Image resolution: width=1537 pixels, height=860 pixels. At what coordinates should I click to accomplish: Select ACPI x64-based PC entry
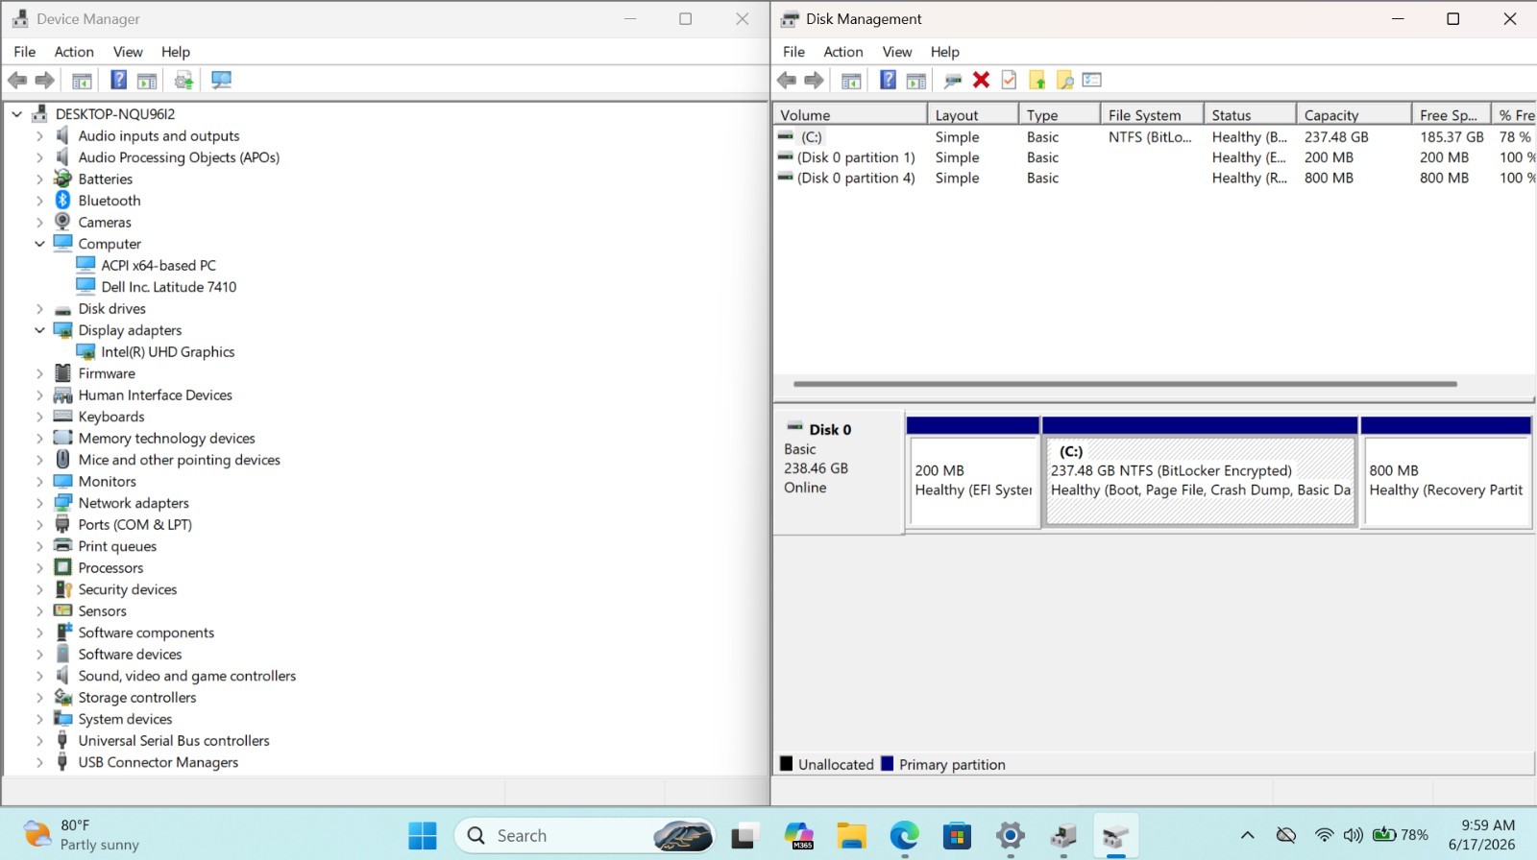pos(159,266)
